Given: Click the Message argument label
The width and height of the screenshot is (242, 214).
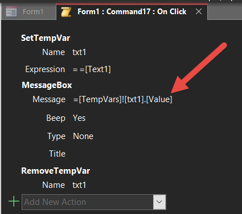Looking at the screenshot, I should click(x=49, y=99).
